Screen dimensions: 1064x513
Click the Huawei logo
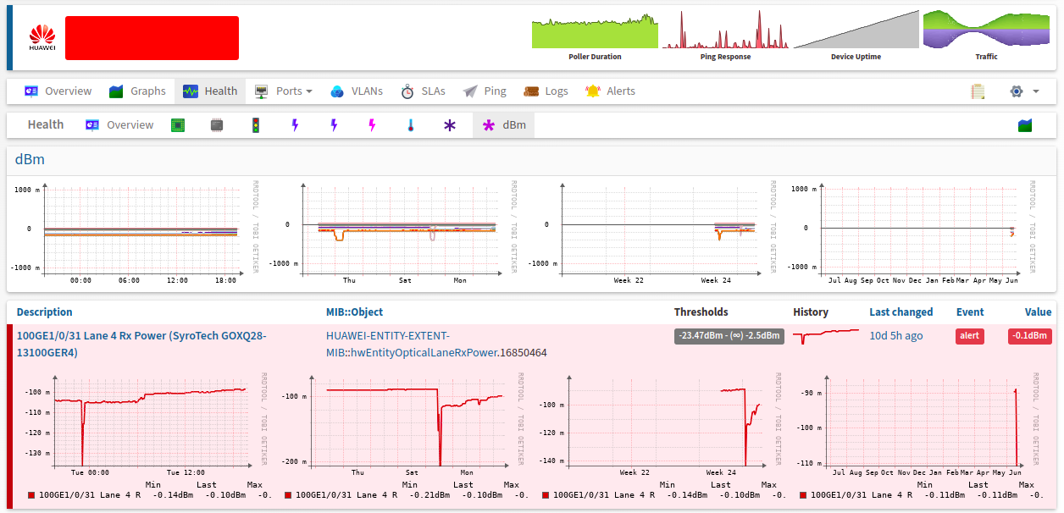pos(42,38)
